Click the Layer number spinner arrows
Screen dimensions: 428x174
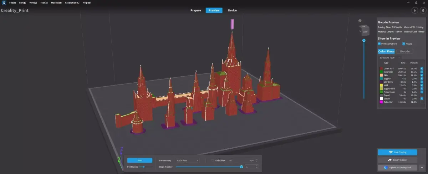pos(257,160)
